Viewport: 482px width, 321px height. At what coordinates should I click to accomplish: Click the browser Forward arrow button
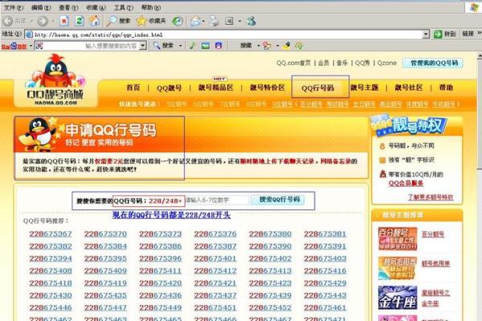pyautogui.click(x=43, y=21)
